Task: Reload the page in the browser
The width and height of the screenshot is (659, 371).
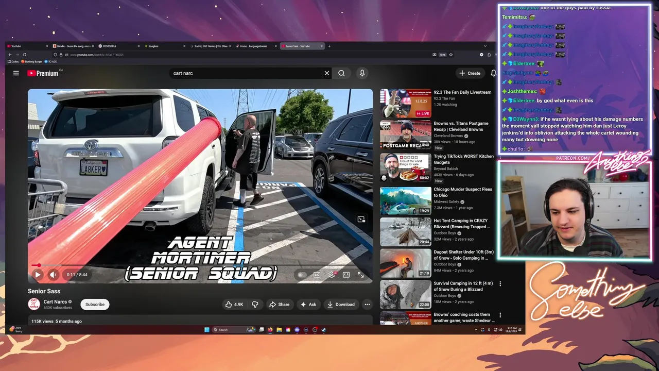Action: (24, 55)
